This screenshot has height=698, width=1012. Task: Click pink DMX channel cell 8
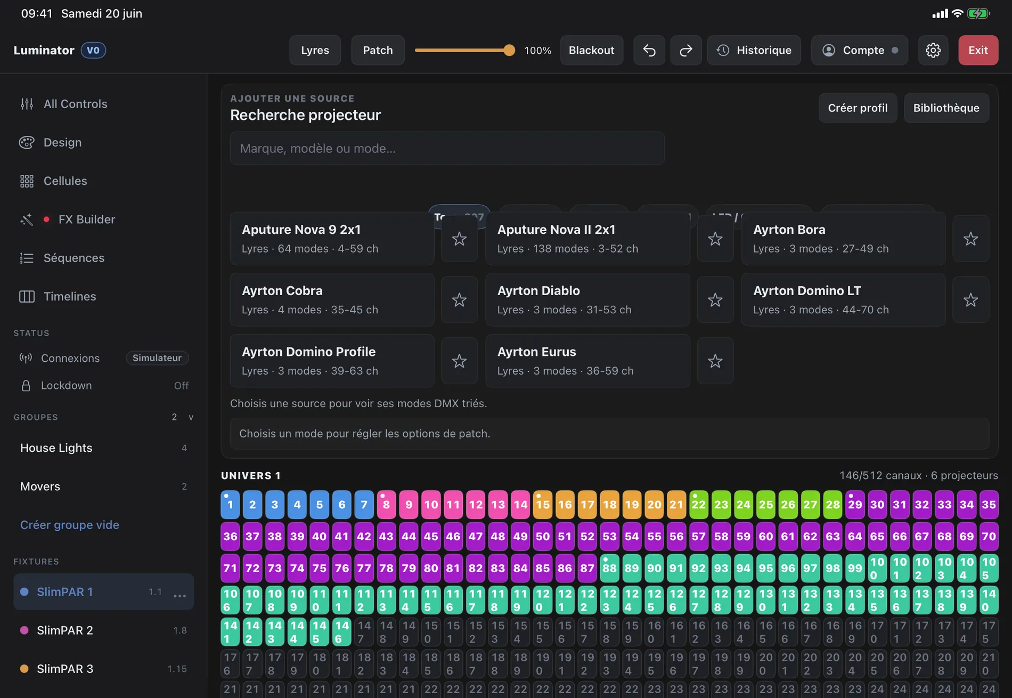coord(386,505)
